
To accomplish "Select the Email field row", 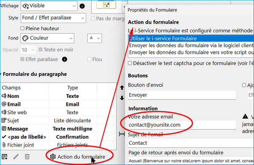I will tap(58, 104).
